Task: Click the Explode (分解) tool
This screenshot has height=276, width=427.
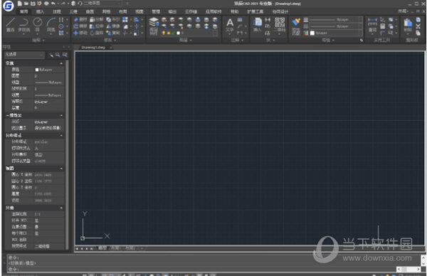Action: [96, 20]
